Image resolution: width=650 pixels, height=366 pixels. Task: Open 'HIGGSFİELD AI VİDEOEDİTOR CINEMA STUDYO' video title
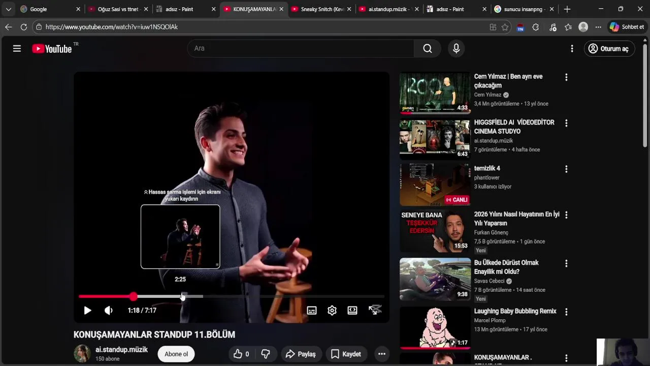514,127
